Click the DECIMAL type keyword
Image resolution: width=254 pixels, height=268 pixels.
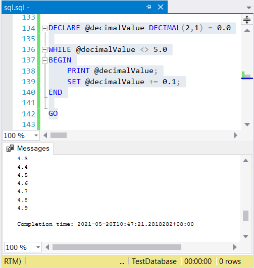click(x=165, y=28)
